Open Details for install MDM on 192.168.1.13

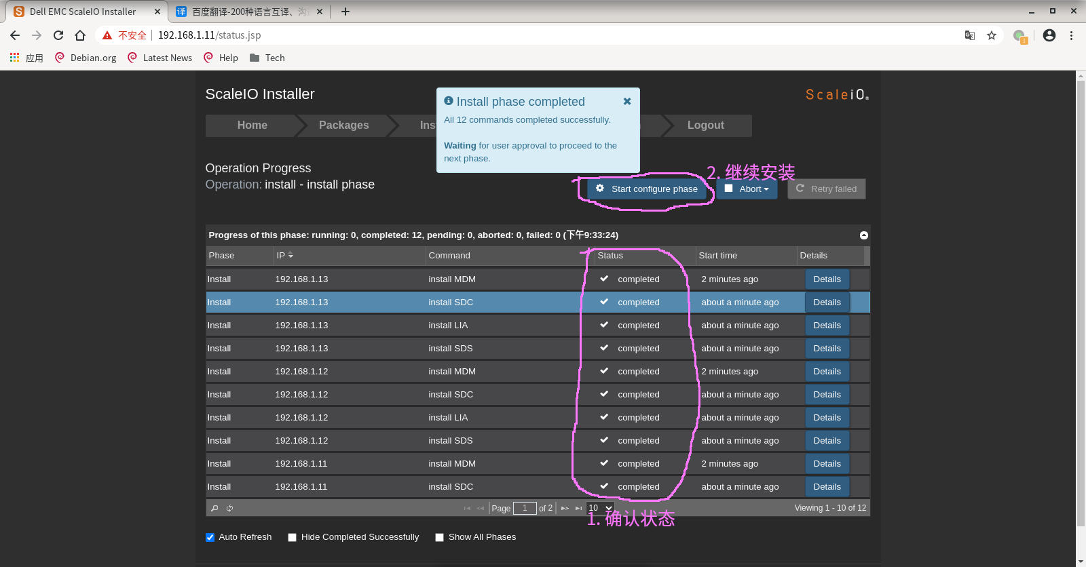[827, 279]
